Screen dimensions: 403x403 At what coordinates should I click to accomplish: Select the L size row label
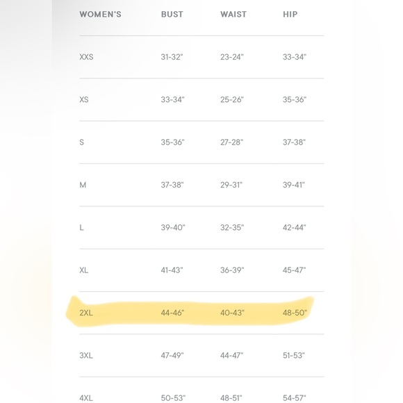tap(81, 228)
